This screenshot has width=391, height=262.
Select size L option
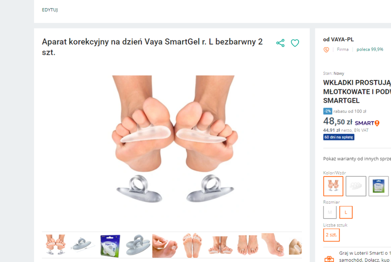346,212
